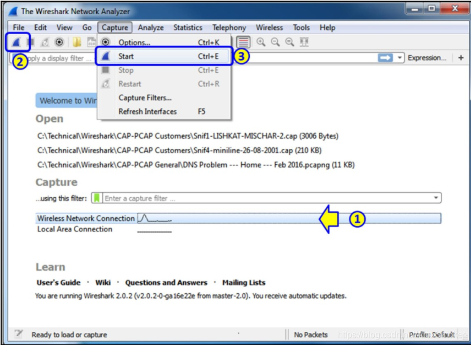Click the green capture filter bookmark icon
The image size is (471, 345).
coord(96,198)
